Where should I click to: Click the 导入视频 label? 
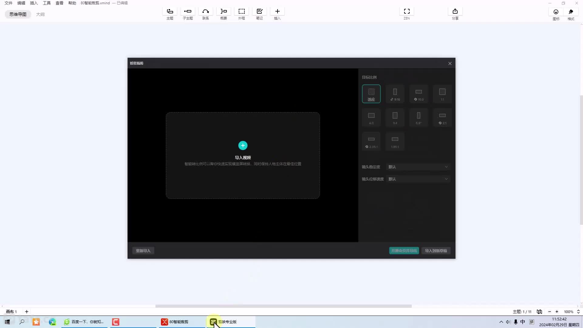point(243,158)
